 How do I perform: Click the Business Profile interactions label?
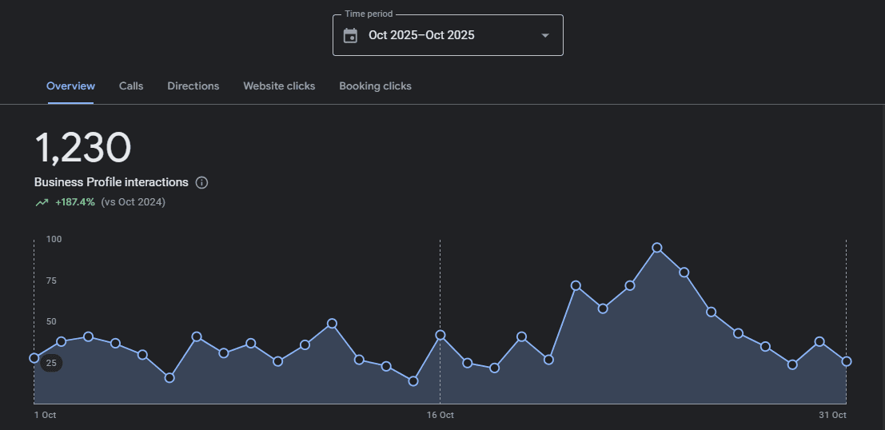point(111,182)
